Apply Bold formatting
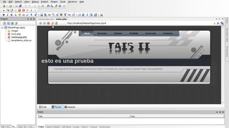This screenshot has width=229, height=128. pyautogui.click(x=4, y=15)
